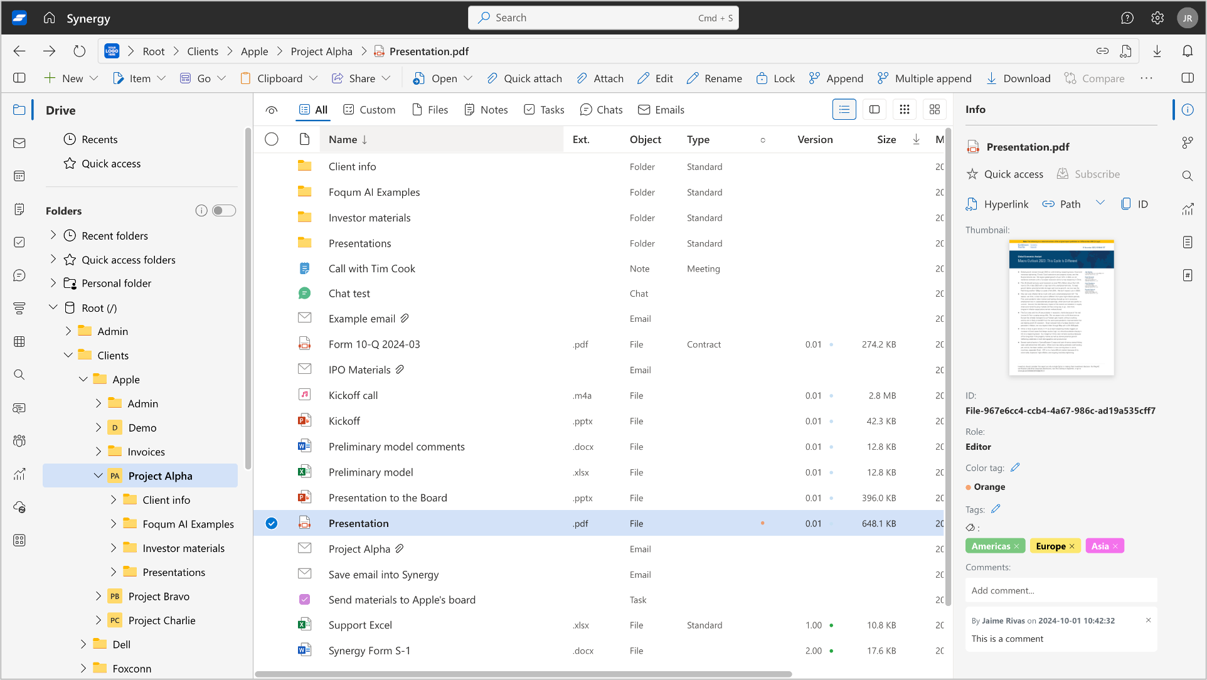Click the Lock button

click(775, 78)
